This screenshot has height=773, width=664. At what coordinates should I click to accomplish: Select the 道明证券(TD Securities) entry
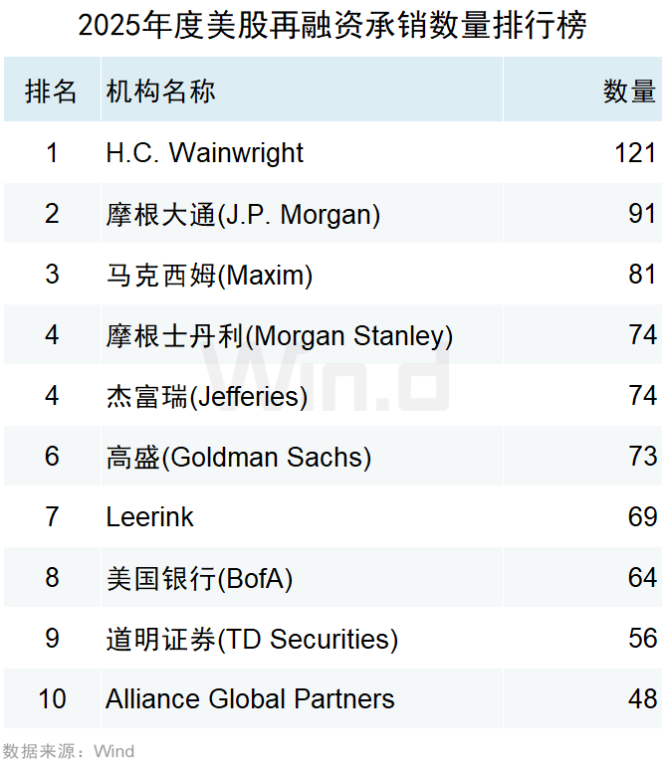pyautogui.click(x=252, y=639)
